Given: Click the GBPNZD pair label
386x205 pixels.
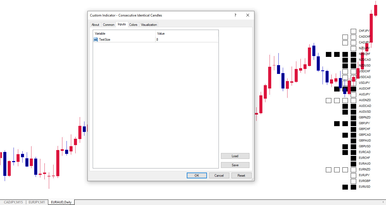Looking at the screenshot, I should point(365,117).
